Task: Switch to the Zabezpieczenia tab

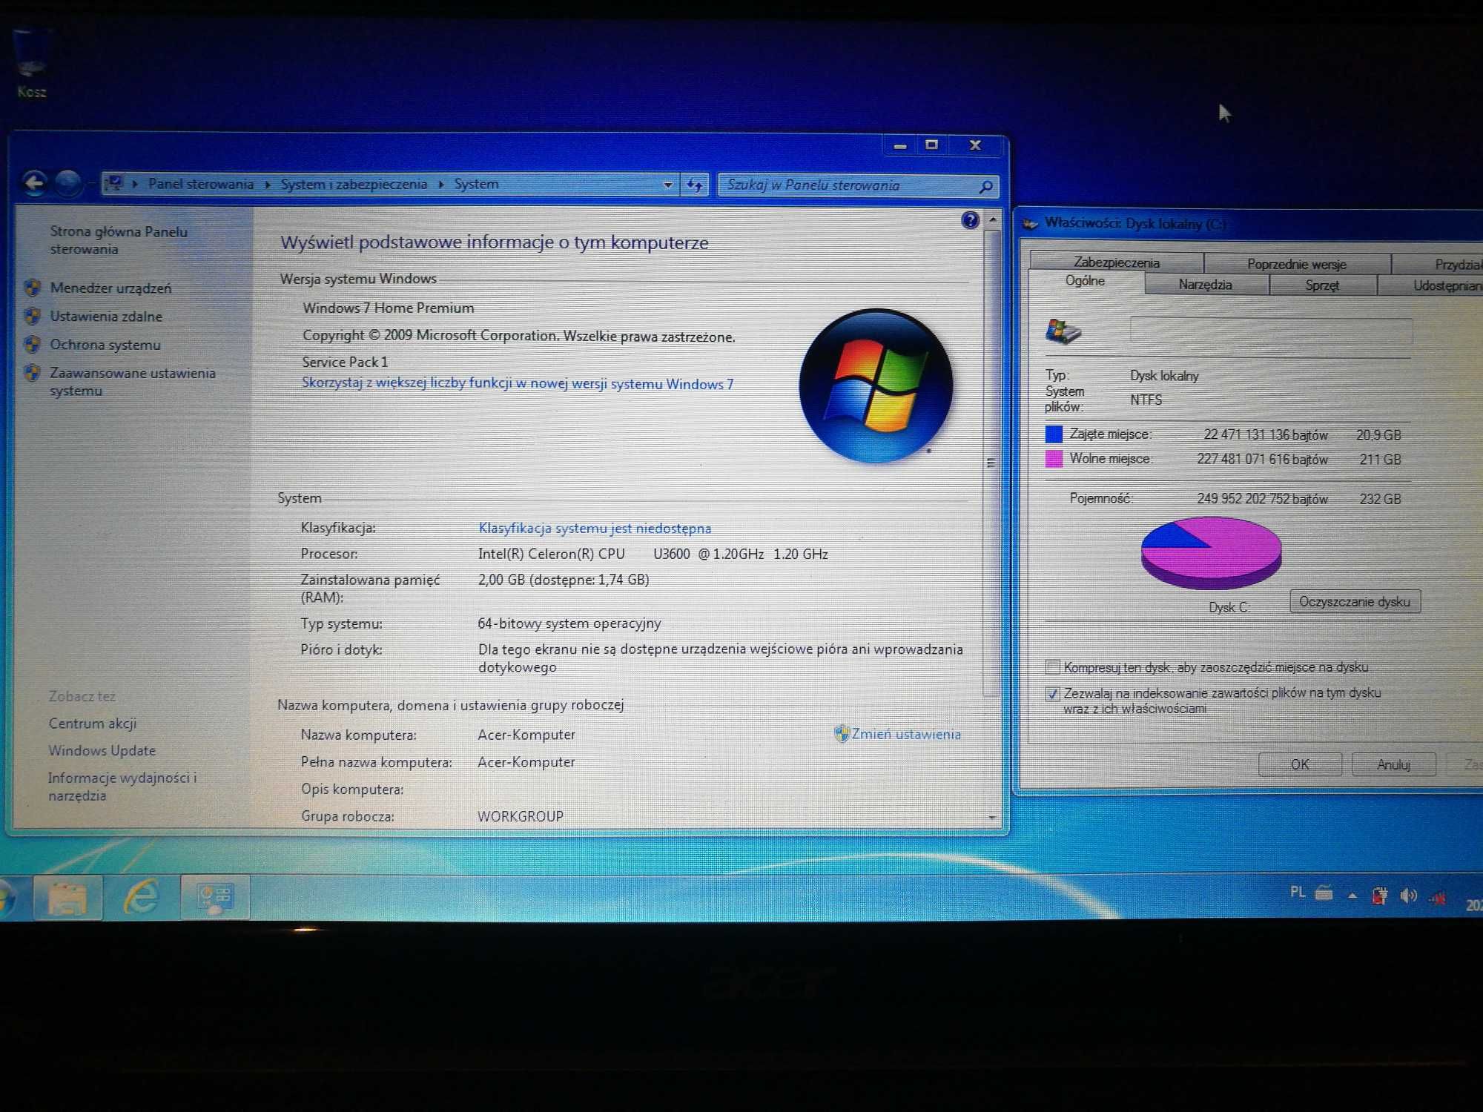Action: click(1116, 262)
